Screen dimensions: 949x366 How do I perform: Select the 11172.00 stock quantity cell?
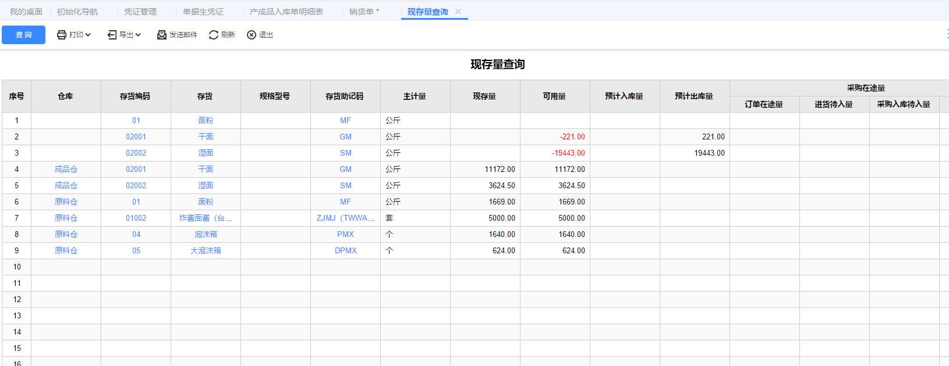(485, 170)
